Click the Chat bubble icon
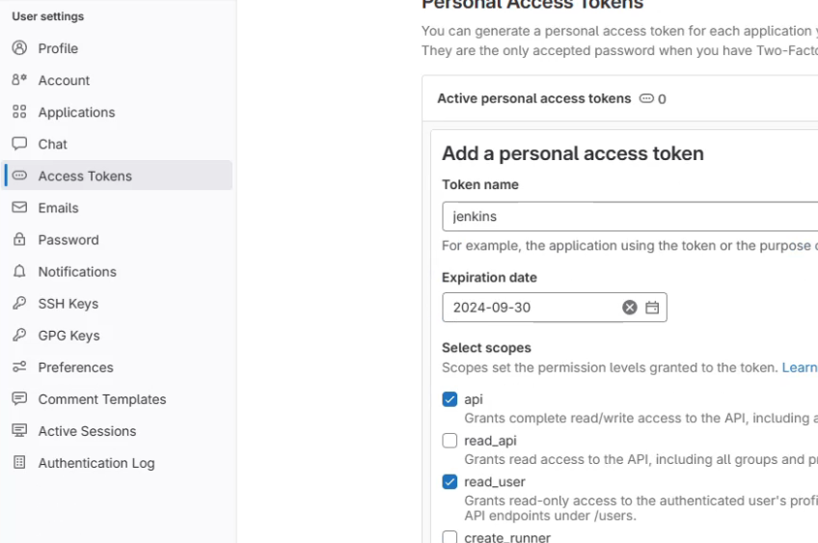The height and width of the screenshot is (543, 818). click(x=19, y=144)
